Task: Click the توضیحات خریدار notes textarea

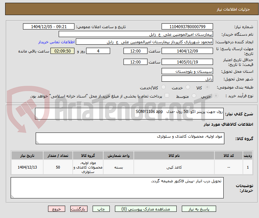Action: 117,188
